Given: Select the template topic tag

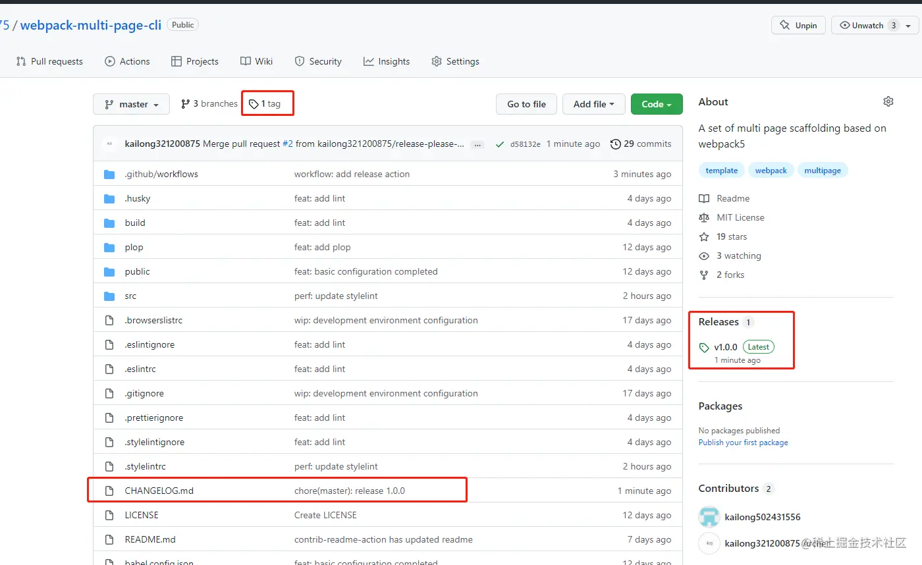Looking at the screenshot, I should [722, 171].
